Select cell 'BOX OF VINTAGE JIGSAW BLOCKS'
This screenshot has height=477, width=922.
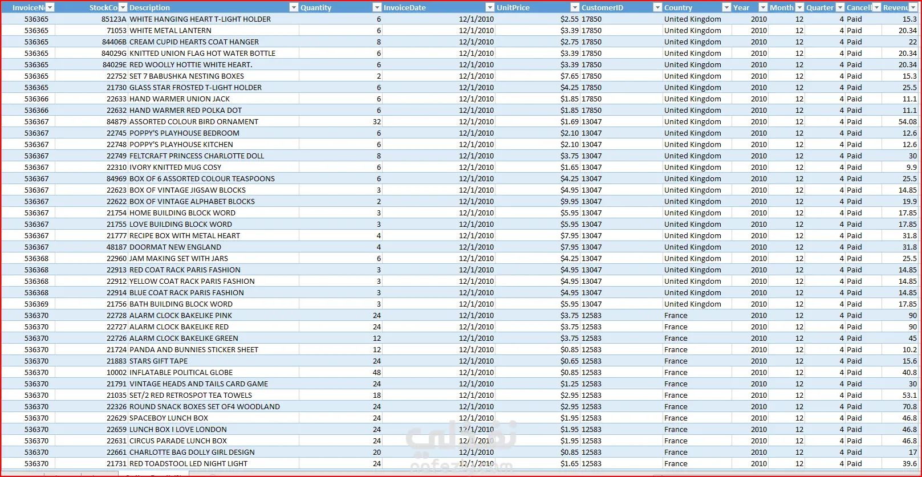click(213, 190)
